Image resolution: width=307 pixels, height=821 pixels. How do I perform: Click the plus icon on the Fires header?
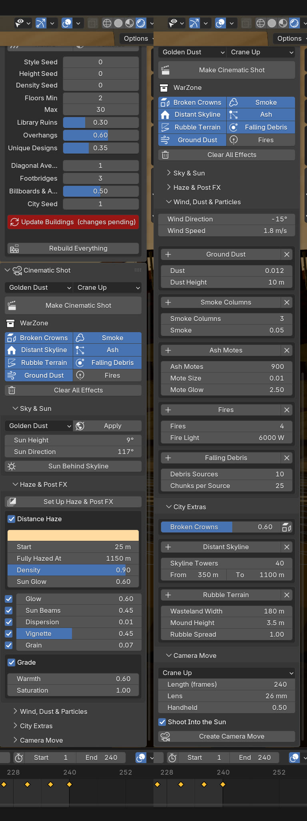(x=168, y=410)
